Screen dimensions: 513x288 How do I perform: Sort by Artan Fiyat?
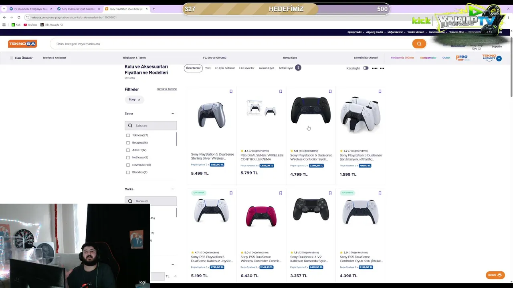point(286,68)
